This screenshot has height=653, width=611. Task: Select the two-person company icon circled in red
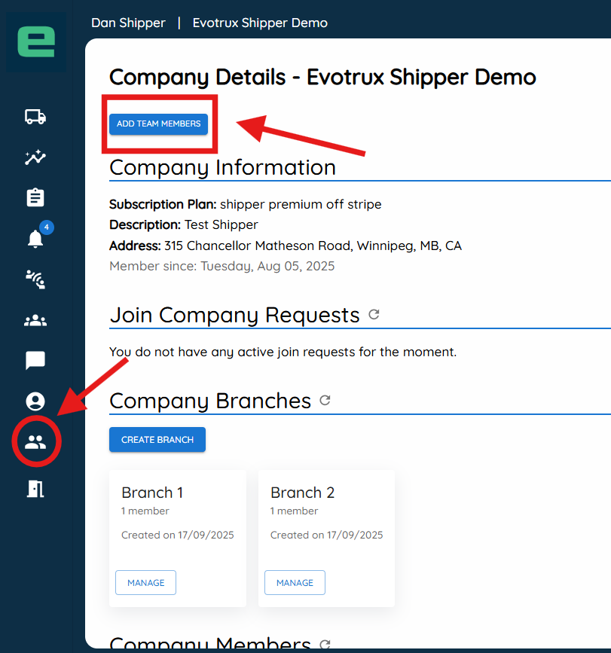(x=35, y=442)
